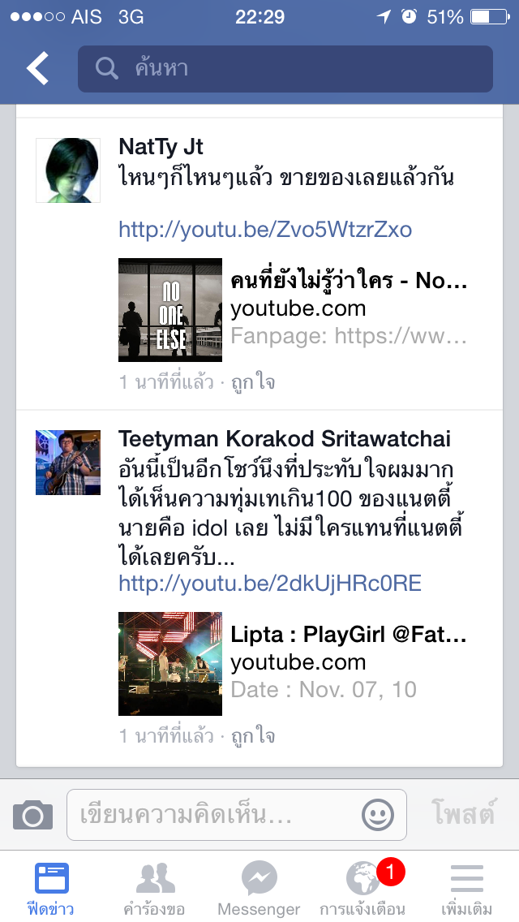The image size is (519, 922).
Task: Open the emoji smiley picker
Action: [x=377, y=815]
